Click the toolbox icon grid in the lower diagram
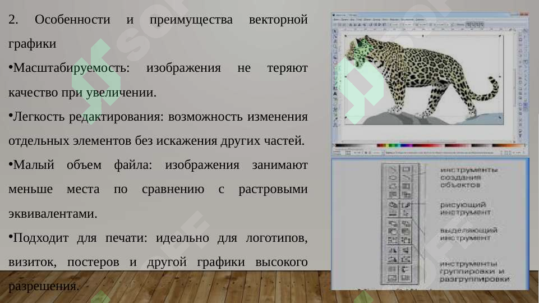The image size is (539, 303). pyautogui.click(x=400, y=224)
